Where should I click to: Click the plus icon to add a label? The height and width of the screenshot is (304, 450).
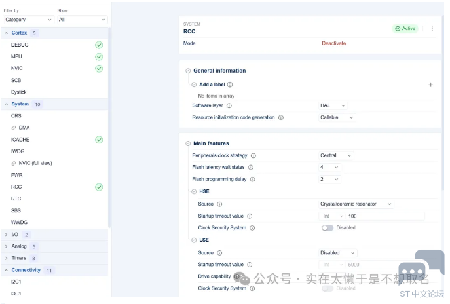(x=430, y=85)
